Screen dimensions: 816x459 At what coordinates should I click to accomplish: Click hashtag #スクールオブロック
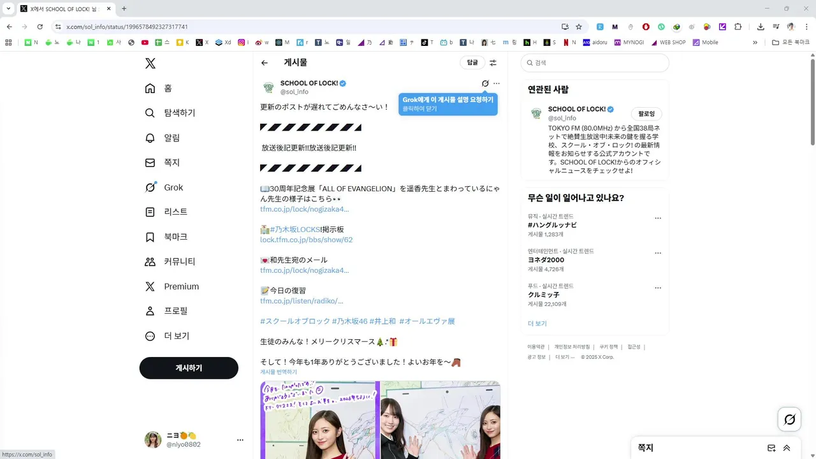[x=295, y=321]
